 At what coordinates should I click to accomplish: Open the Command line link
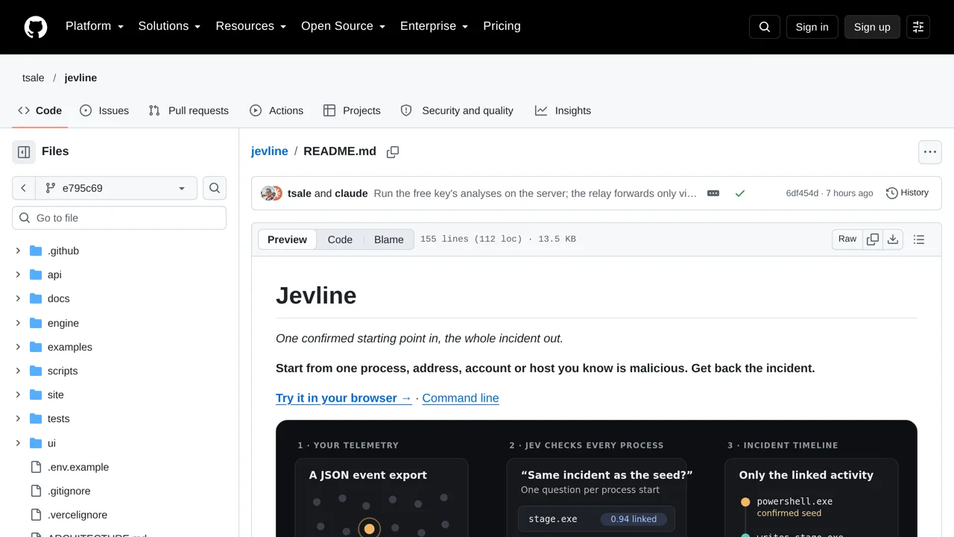[x=461, y=398]
